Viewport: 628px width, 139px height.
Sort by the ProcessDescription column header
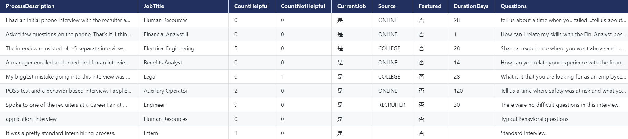point(30,6)
